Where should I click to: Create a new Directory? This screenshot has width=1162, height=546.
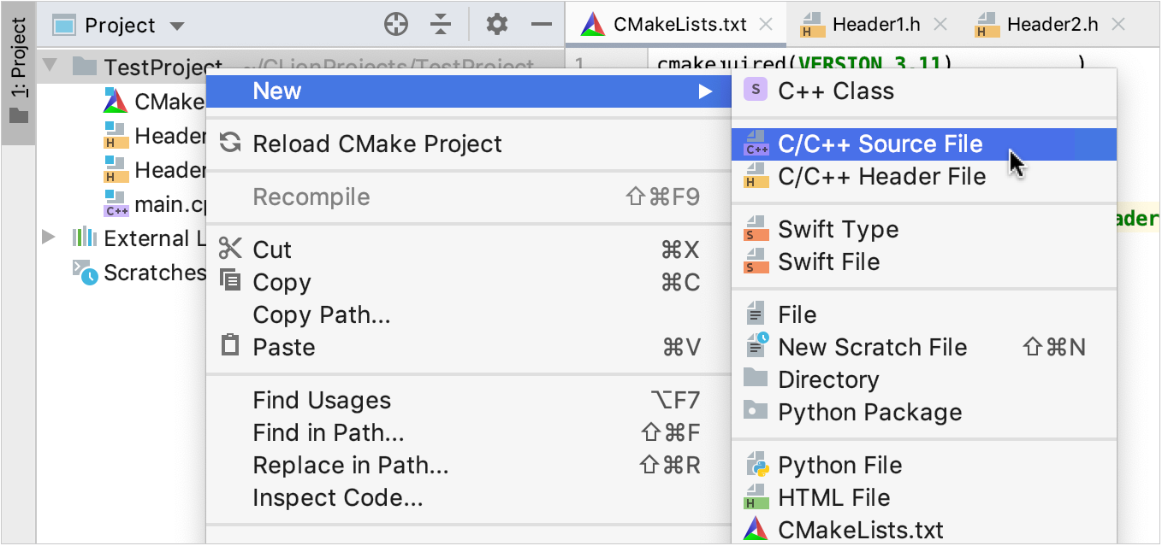[828, 379]
